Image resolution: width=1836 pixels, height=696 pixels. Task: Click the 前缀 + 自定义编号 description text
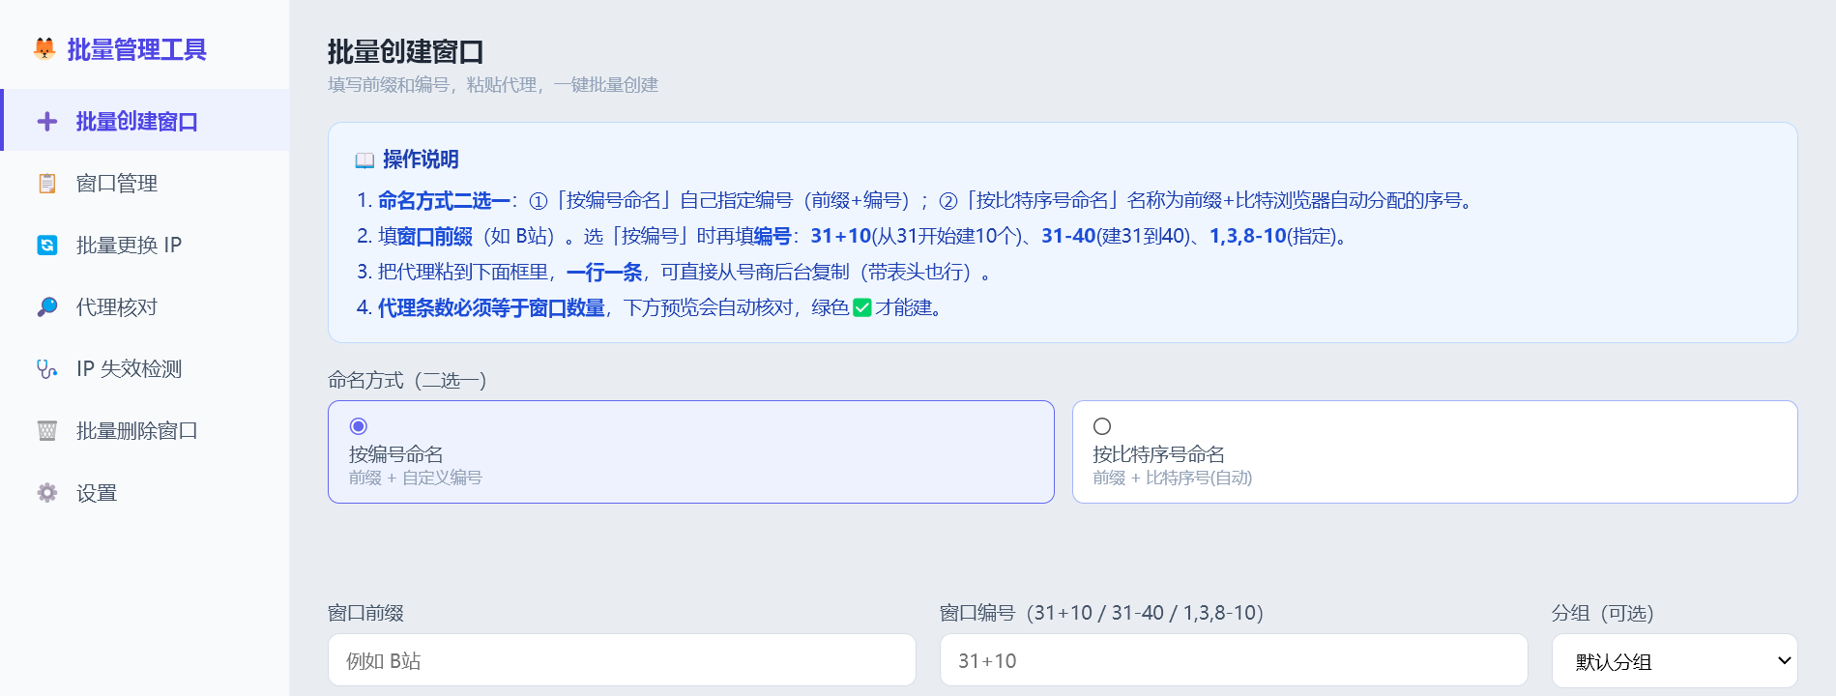point(416,478)
